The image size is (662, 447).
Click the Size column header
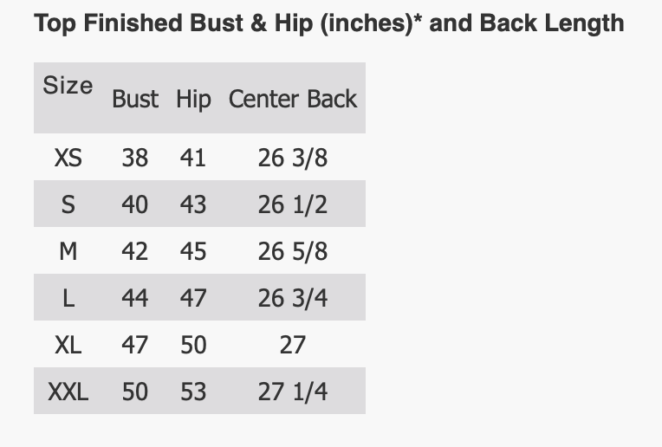68,86
